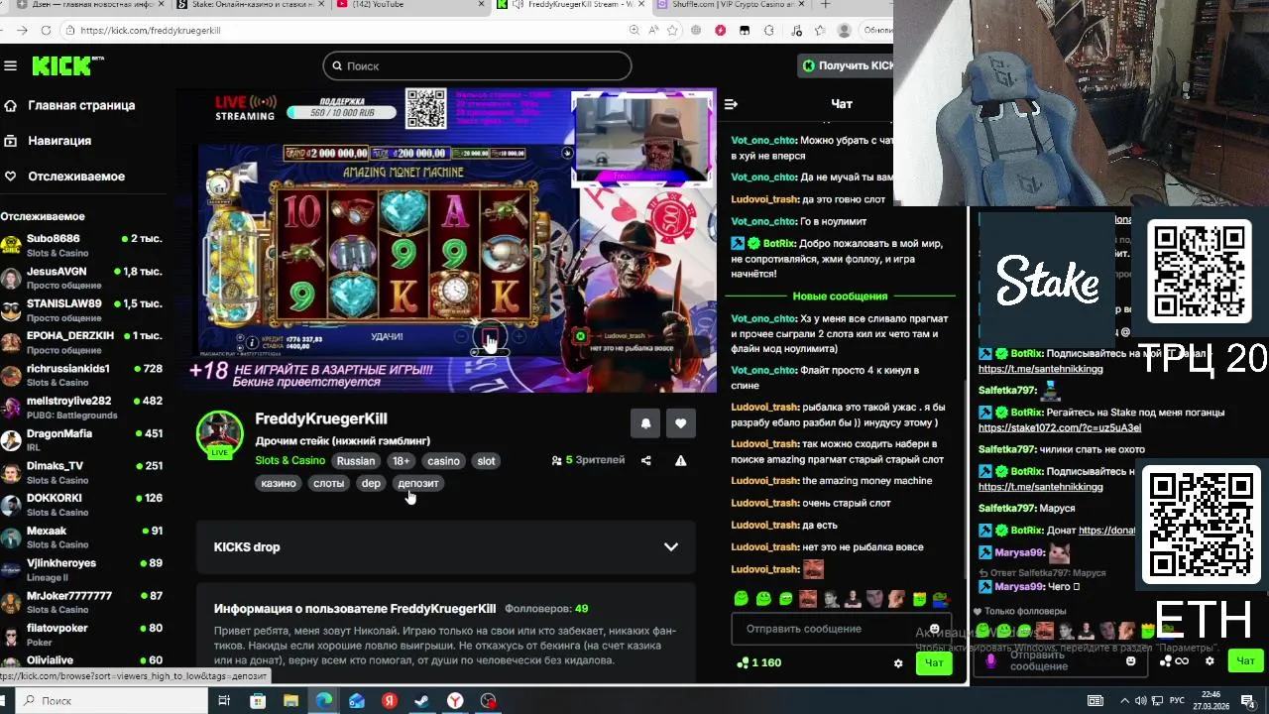Select the казино tag
The image size is (1269, 714).
[279, 483]
